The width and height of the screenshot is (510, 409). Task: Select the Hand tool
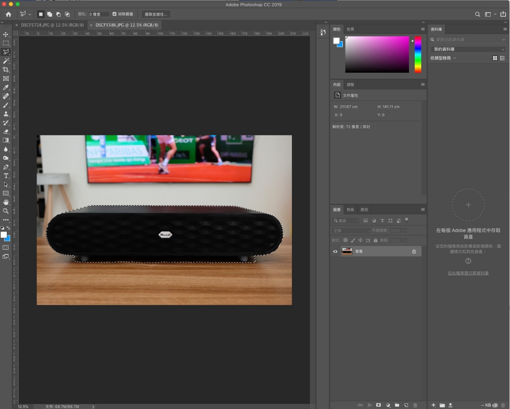tap(6, 202)
